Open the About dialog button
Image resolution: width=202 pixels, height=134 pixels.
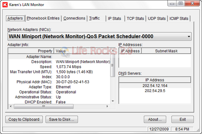pos(155,119)
